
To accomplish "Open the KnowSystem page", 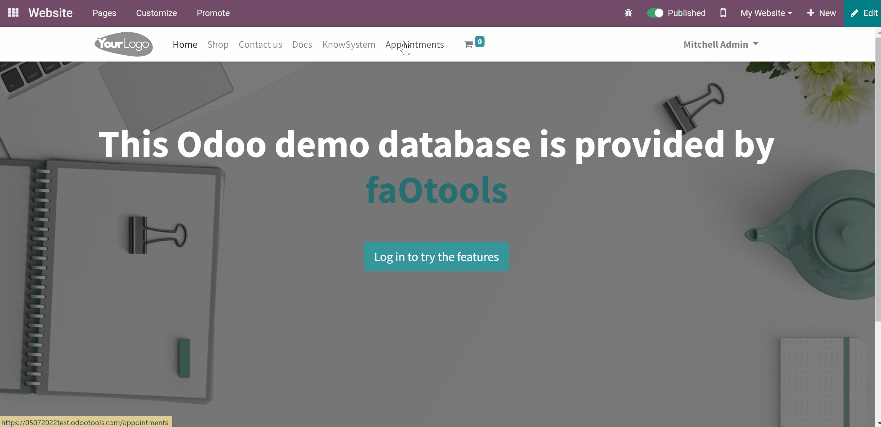I will click(348, 44).
